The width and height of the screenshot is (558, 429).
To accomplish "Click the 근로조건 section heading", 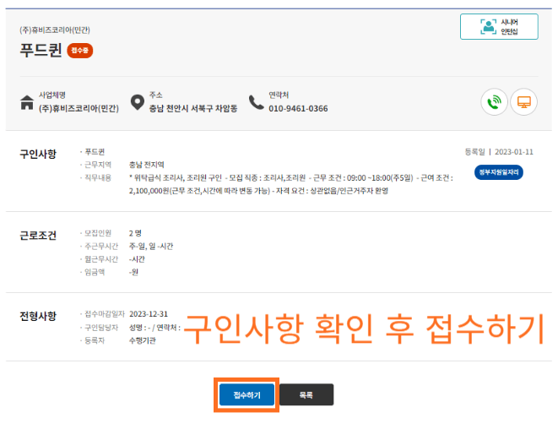I will (38, 236).
